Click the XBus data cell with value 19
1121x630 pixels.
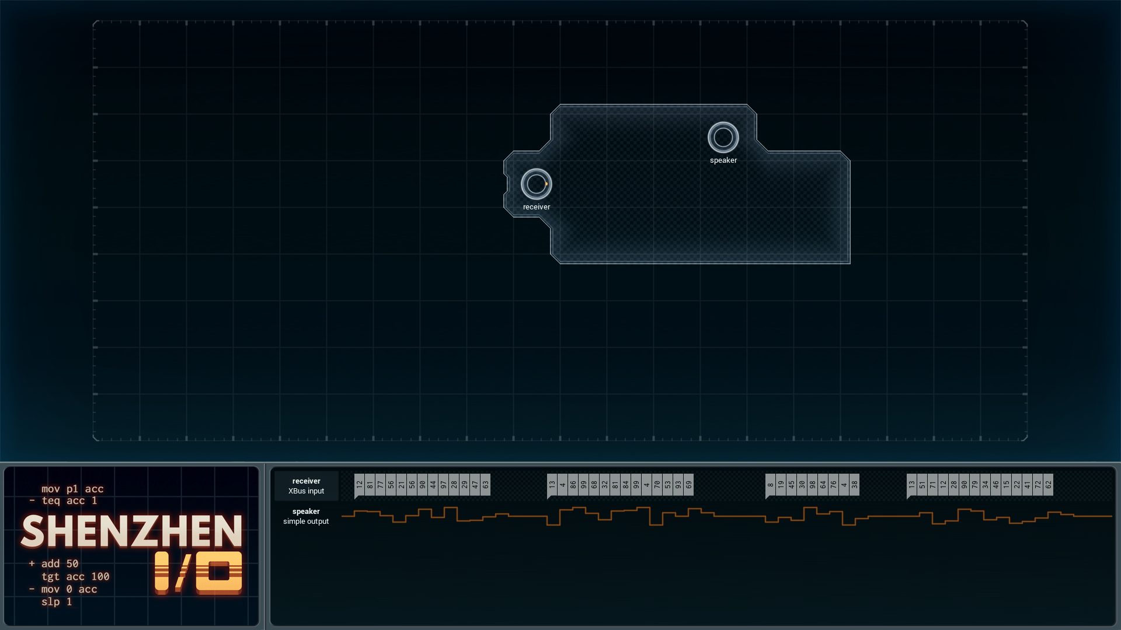pyautogui.click(x=781, y=485)
